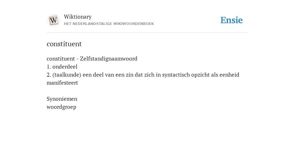The width and height of the screenshot is (295, 147).
Task: Click the number 2 in list
Action: pyautogui.click(x=49, y=75)
